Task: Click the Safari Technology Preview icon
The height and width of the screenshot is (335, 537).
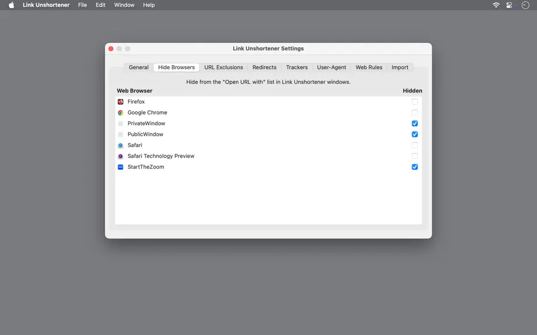Action: pos(121,156)
